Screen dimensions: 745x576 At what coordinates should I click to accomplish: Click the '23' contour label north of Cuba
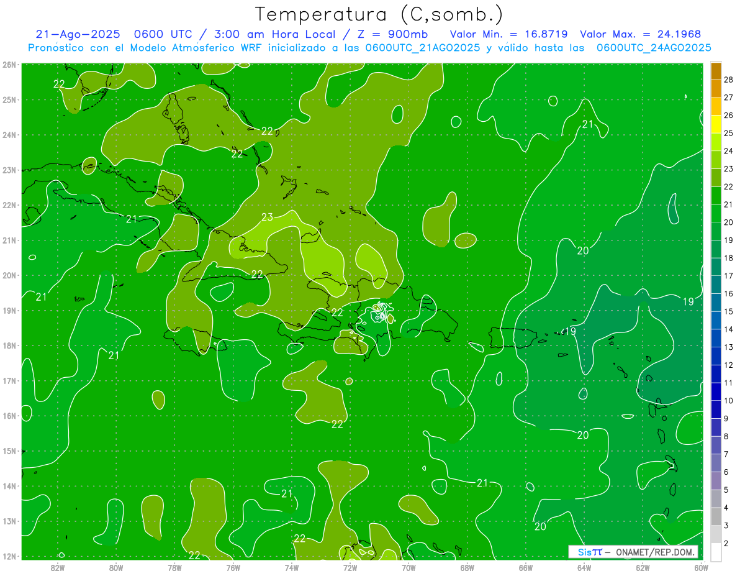267,217
